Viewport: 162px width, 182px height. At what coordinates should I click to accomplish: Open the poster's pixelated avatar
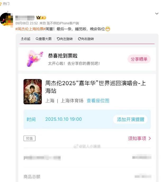6,19
